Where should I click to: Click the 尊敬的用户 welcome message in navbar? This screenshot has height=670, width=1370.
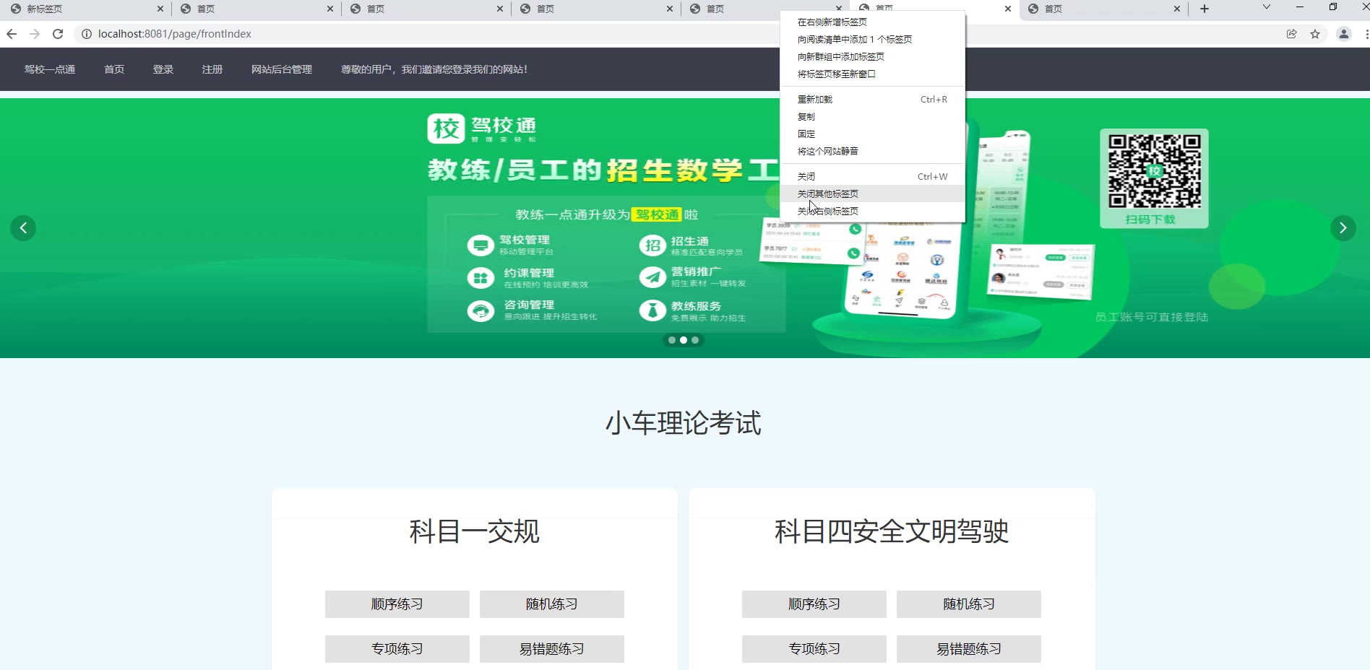click(x=434, y=69)
